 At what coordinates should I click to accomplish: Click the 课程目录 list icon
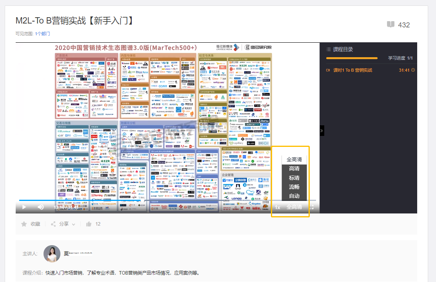tap(329, 49)
